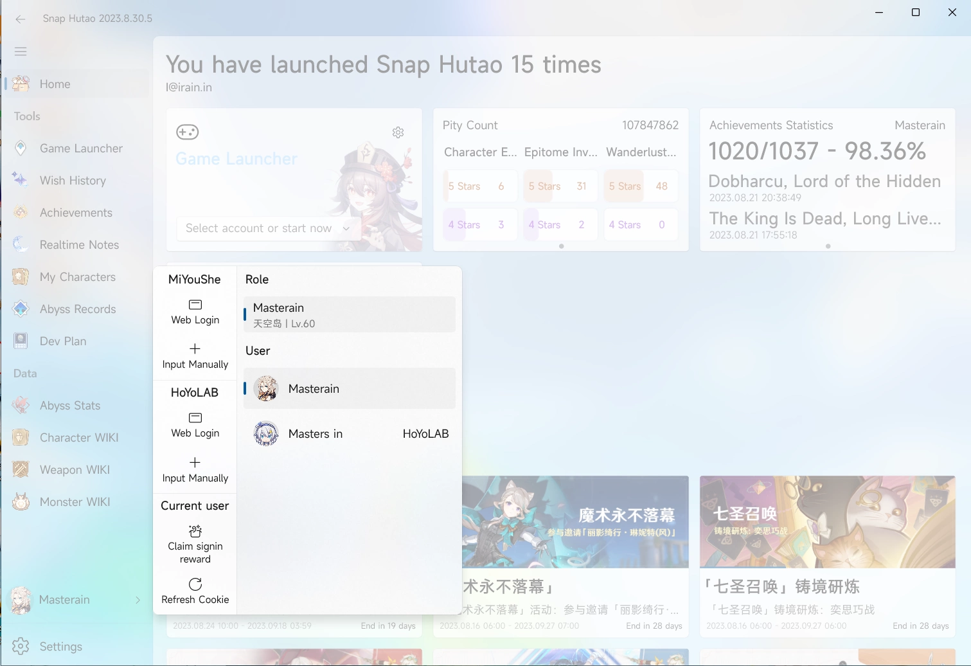Click the Settings gear icon in sidebar

coord(21,646)
